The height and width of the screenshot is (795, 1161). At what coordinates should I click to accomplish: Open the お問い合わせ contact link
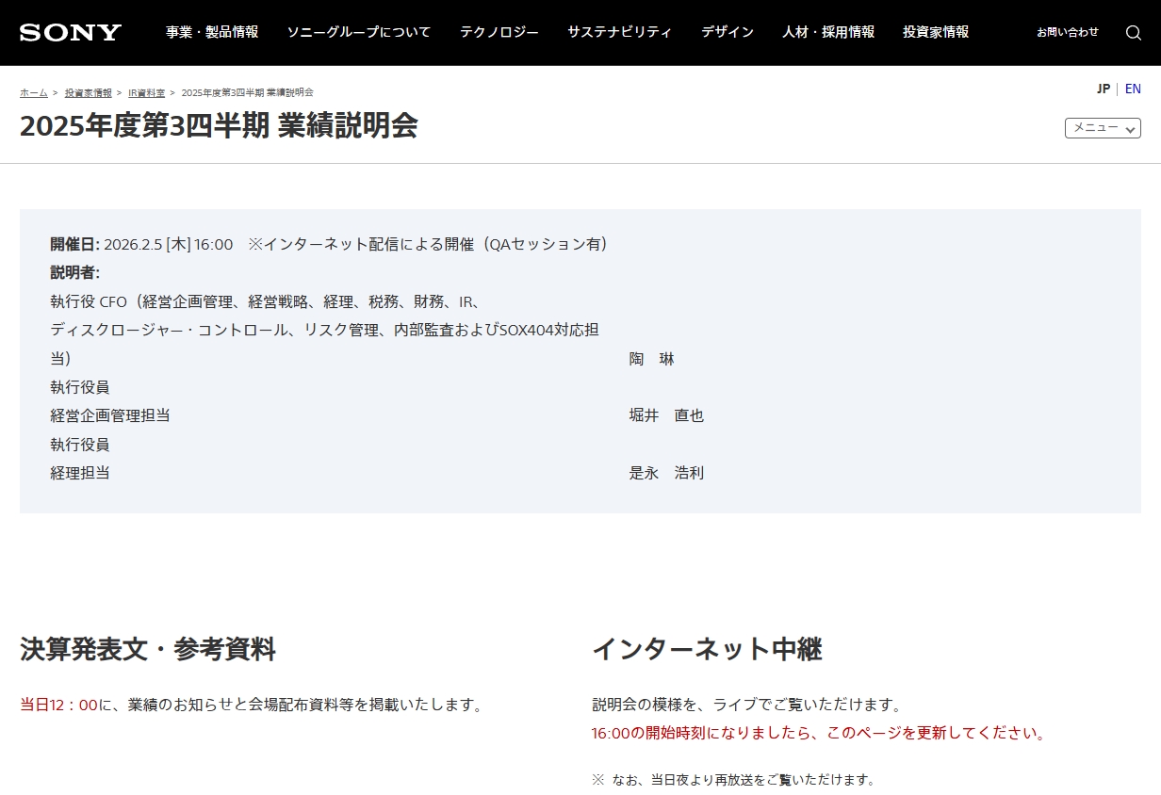point(1068,32)
